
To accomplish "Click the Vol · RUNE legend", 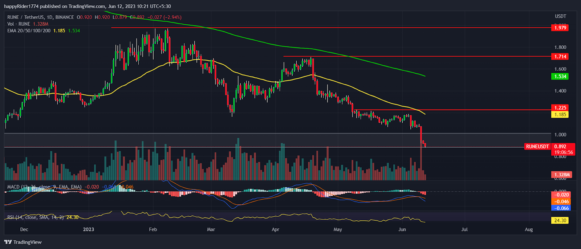I will (19, 24).
